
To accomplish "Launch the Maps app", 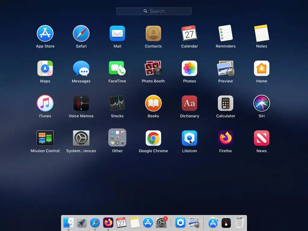I will pyautogui.click(x=45, y=68).
